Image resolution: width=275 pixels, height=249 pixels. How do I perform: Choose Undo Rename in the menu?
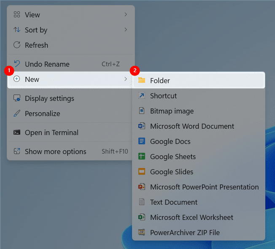71,64
